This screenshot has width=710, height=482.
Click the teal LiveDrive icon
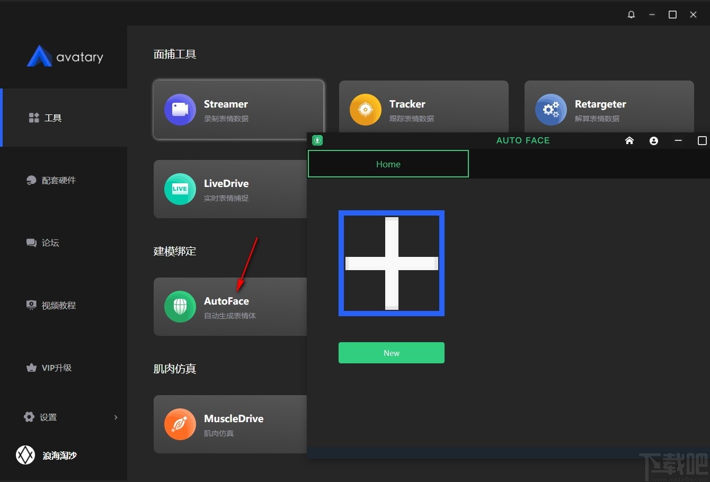coord(180,189)
